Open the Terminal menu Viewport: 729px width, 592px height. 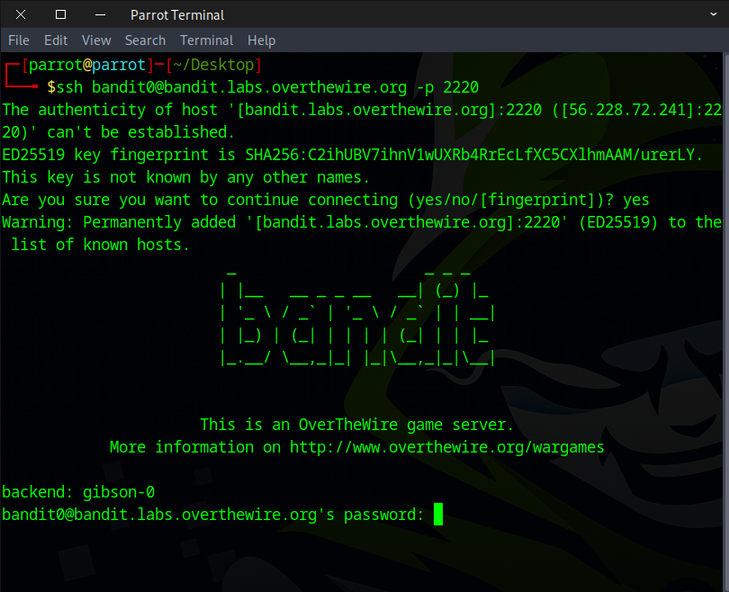pos(206,40)
